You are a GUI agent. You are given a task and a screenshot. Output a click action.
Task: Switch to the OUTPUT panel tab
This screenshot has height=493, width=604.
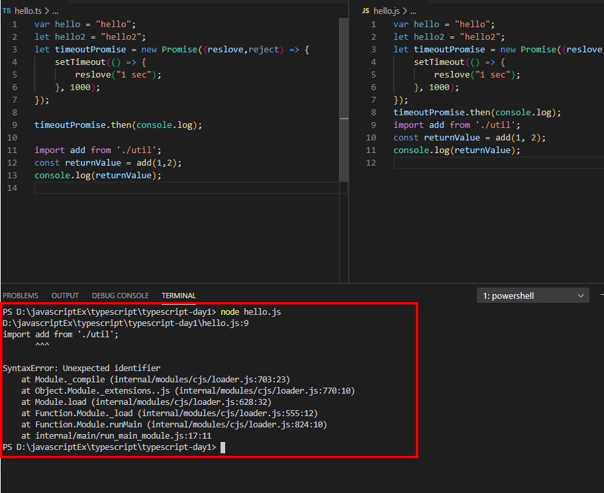(65, 296)
